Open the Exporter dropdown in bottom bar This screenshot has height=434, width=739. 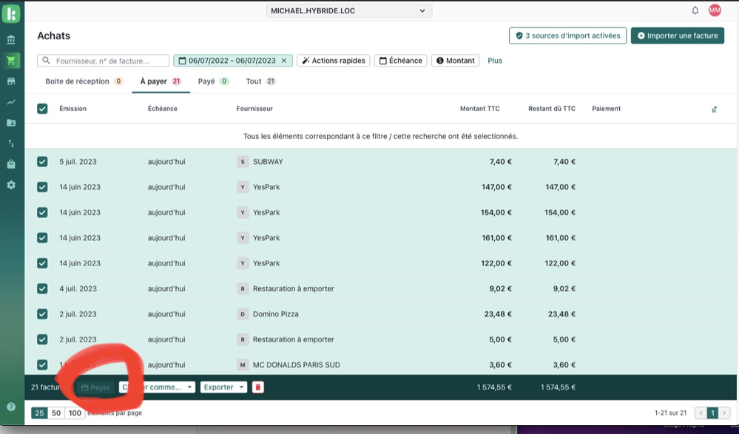click(x=224, y=387)
